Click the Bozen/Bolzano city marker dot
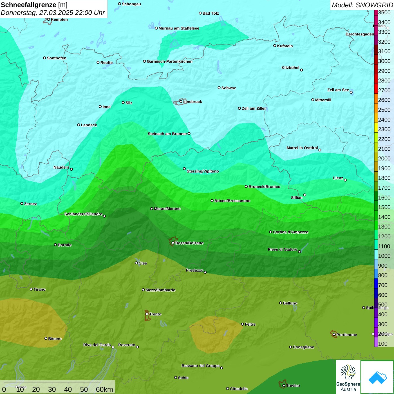The width and height of the screenshot is (394, 394). point(173,243)
